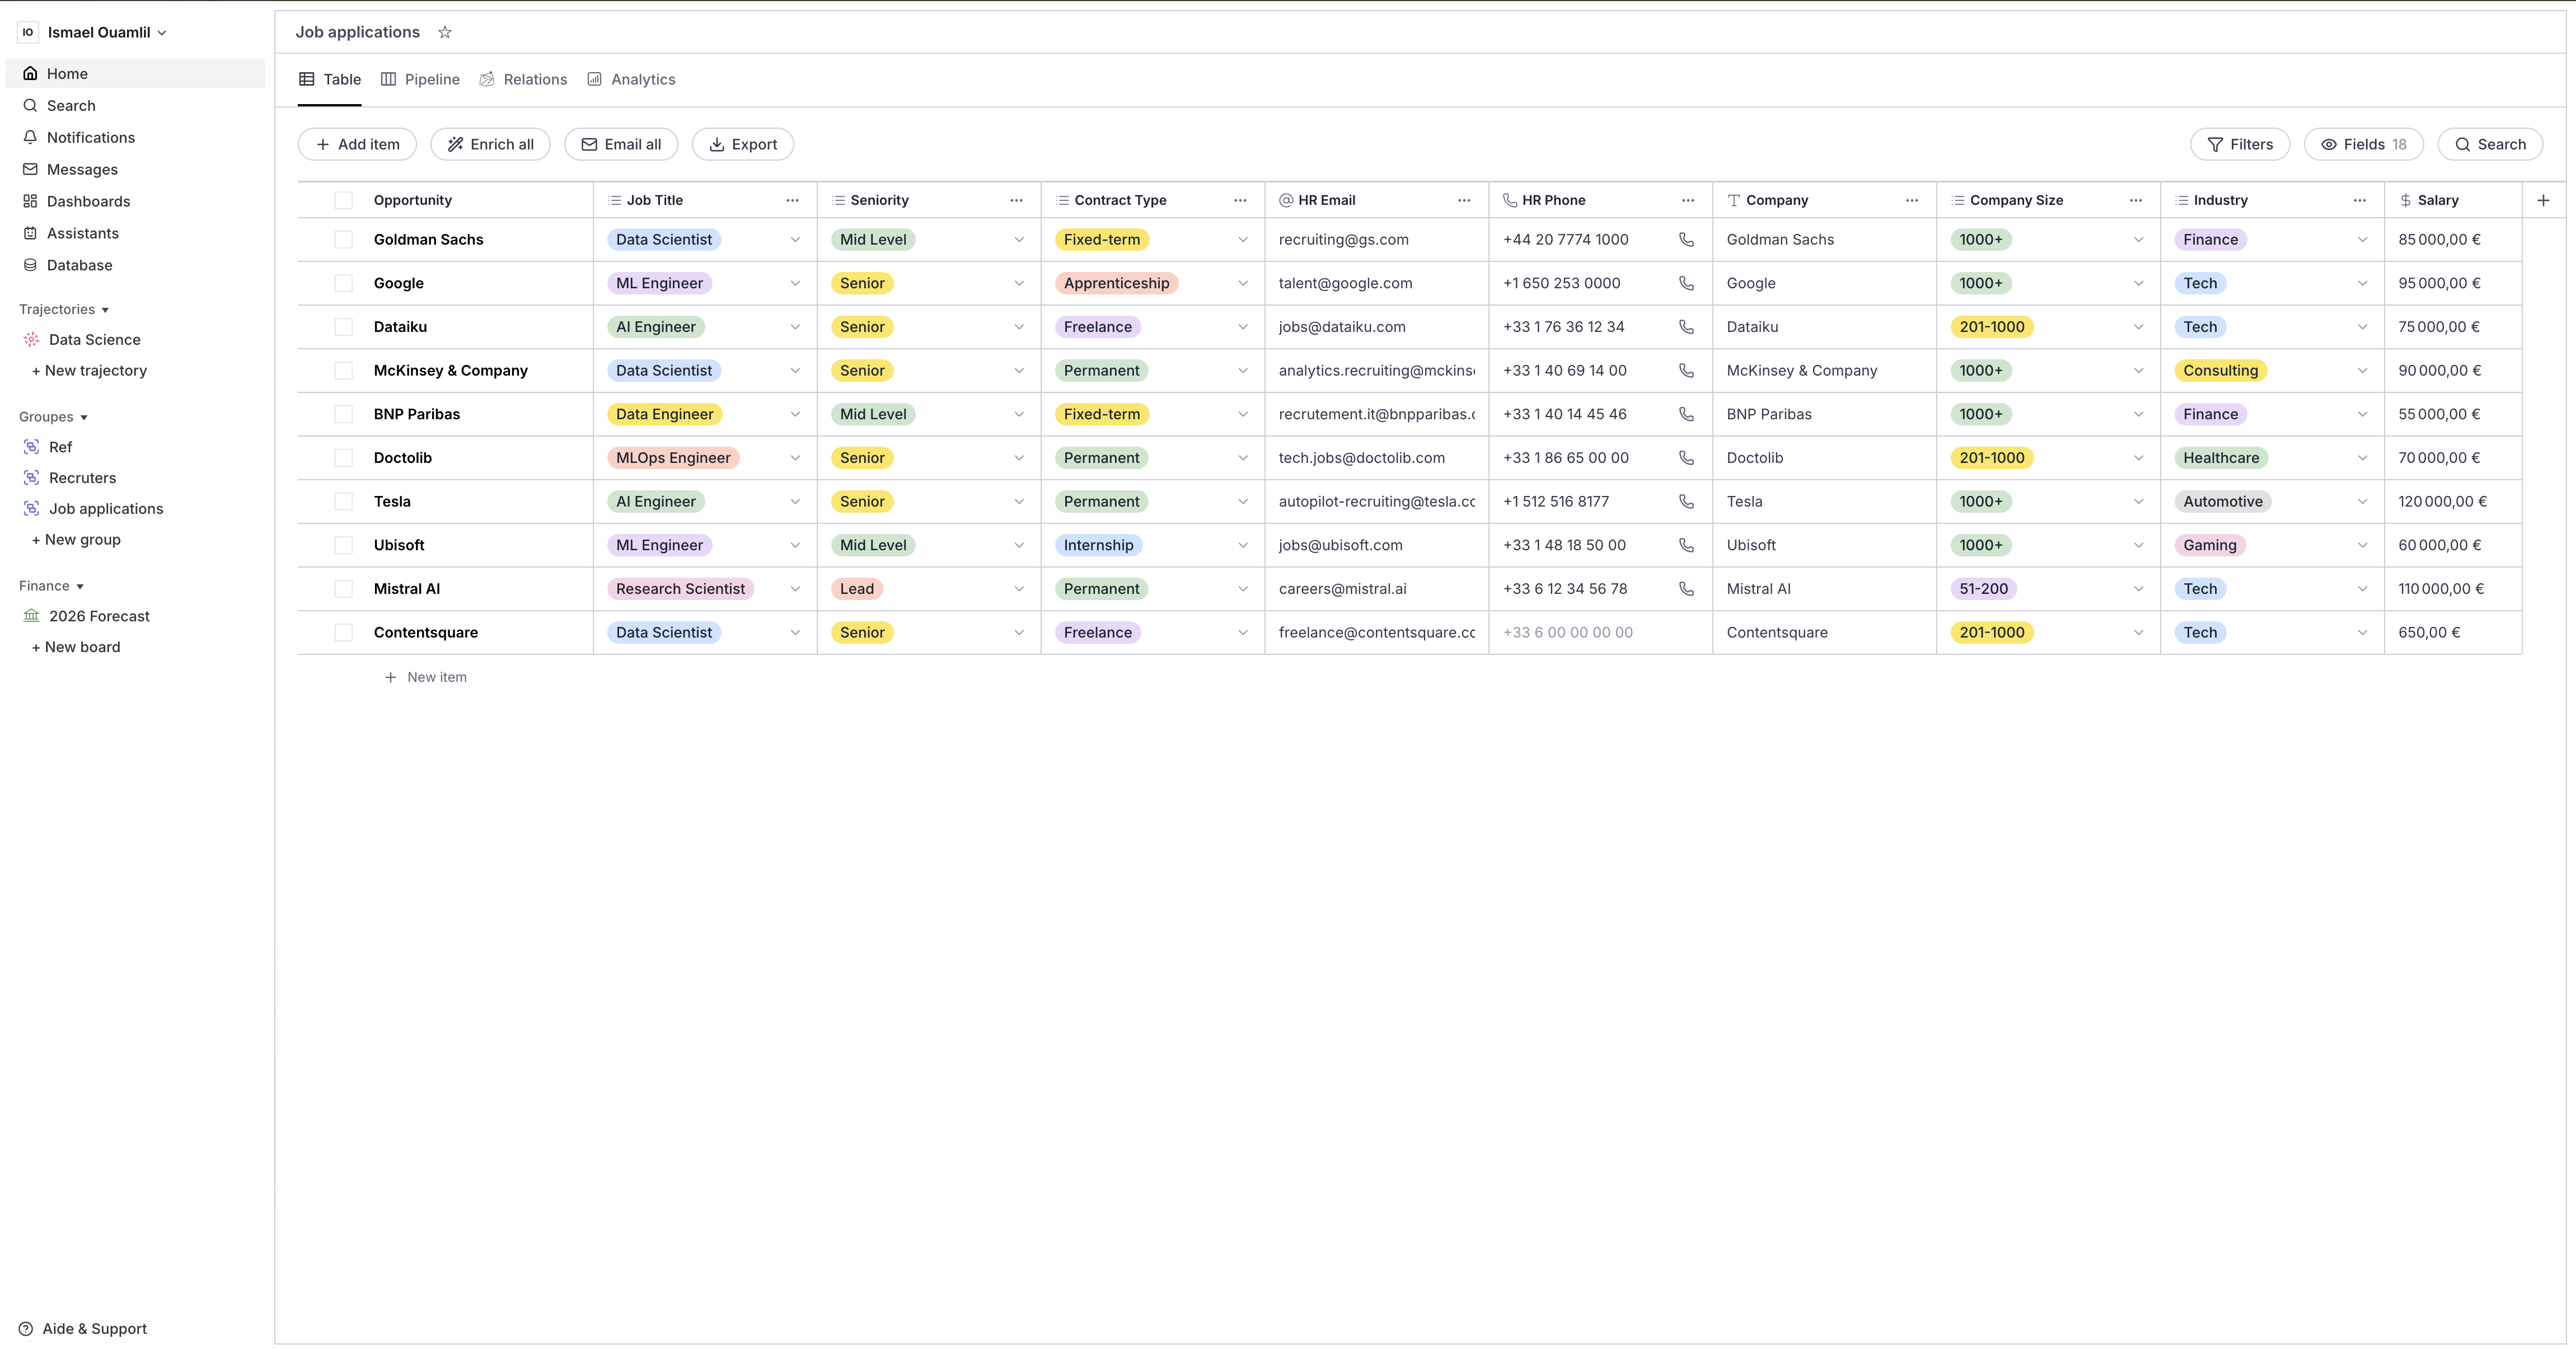2576x1349 pixels.
Task: Select all rows via header checkbox
Action: click(344, 200)
